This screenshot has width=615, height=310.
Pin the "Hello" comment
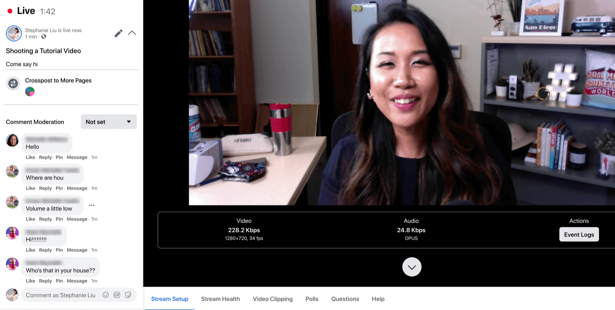point(59,157)
